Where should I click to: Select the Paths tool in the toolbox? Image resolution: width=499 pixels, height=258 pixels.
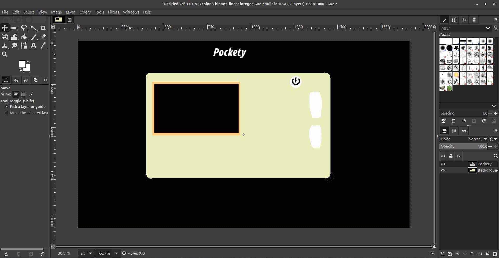tap(24, 46)
